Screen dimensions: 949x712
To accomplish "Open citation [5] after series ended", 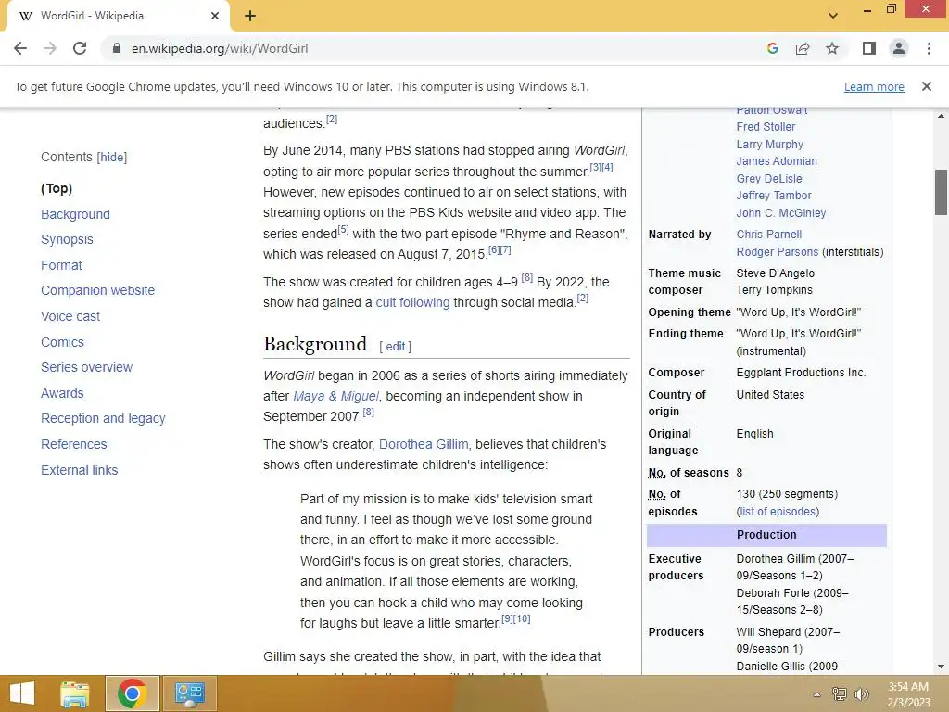I will click(343, 230).
